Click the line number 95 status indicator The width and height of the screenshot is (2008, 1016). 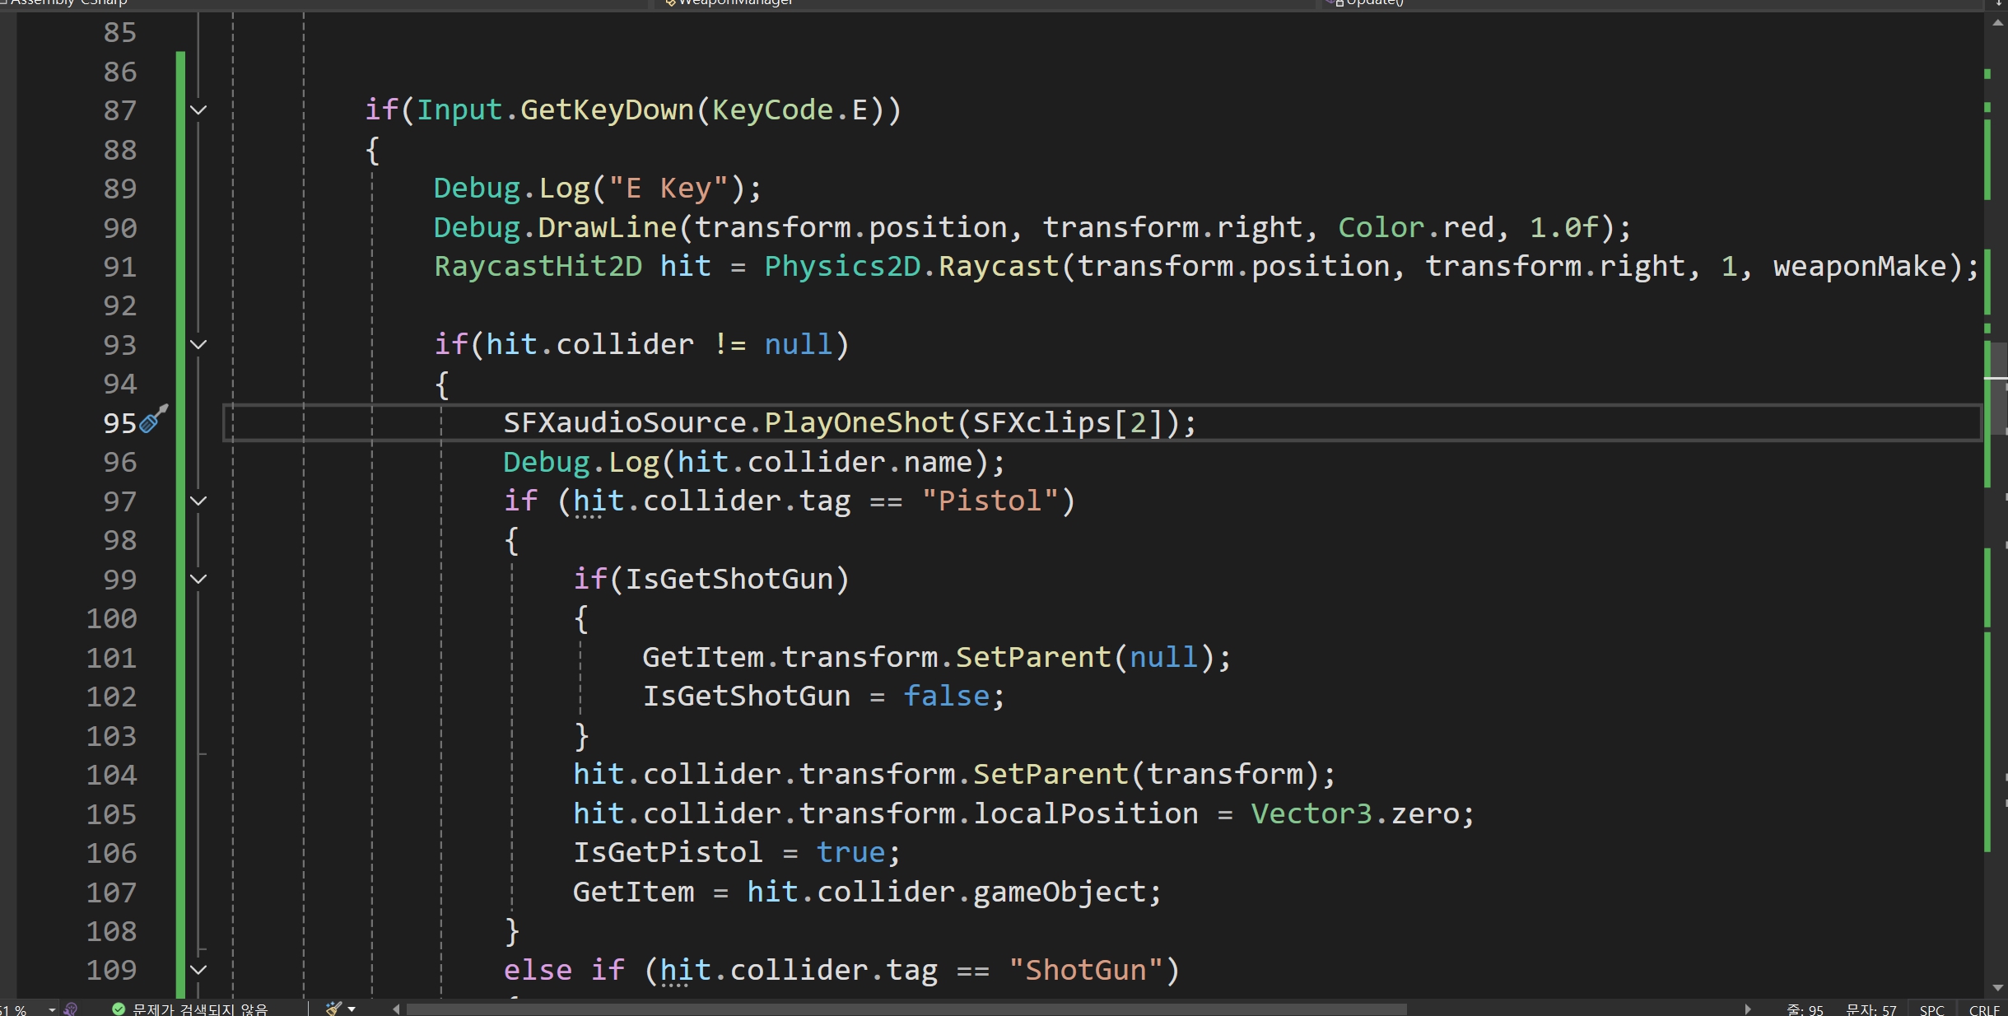click(x=1805, y=1009)
